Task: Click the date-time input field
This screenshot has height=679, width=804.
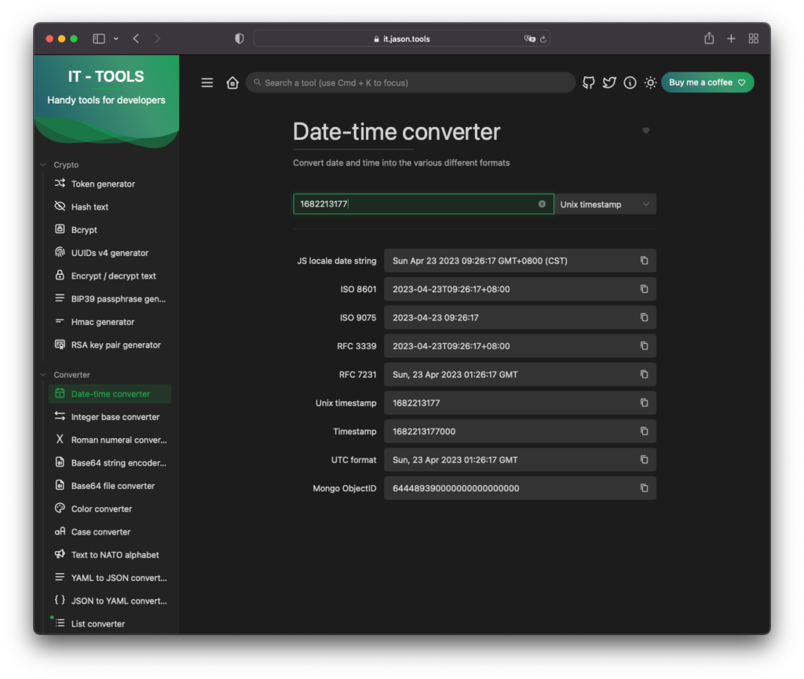Action: click(x=423, y=204)
